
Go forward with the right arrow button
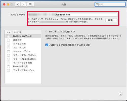point(23,4)
